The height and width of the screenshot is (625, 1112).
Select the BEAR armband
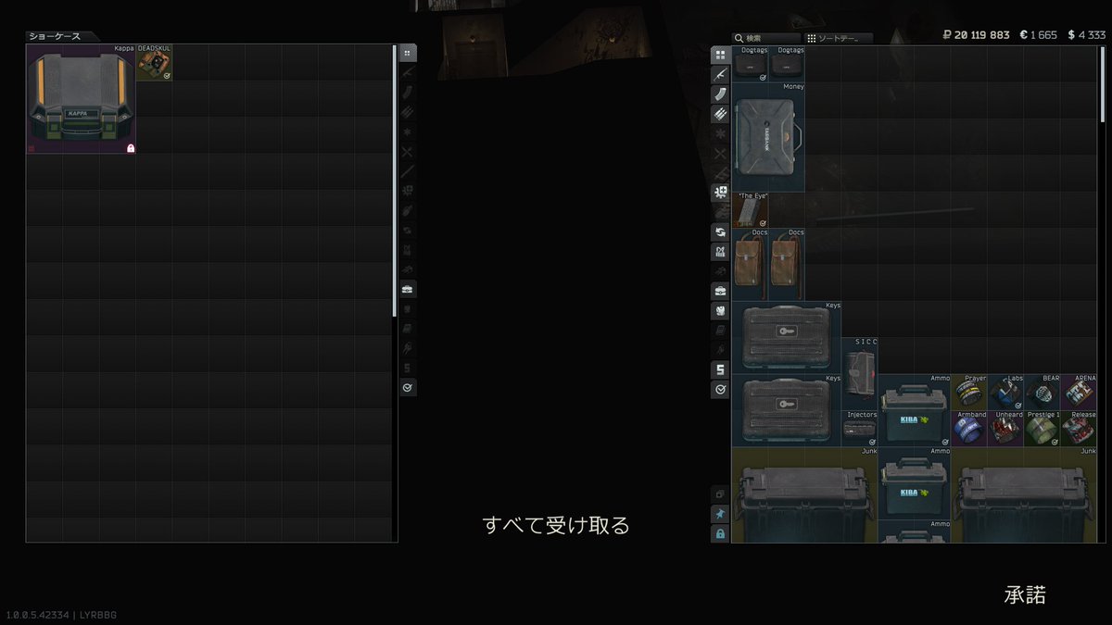1042,393
